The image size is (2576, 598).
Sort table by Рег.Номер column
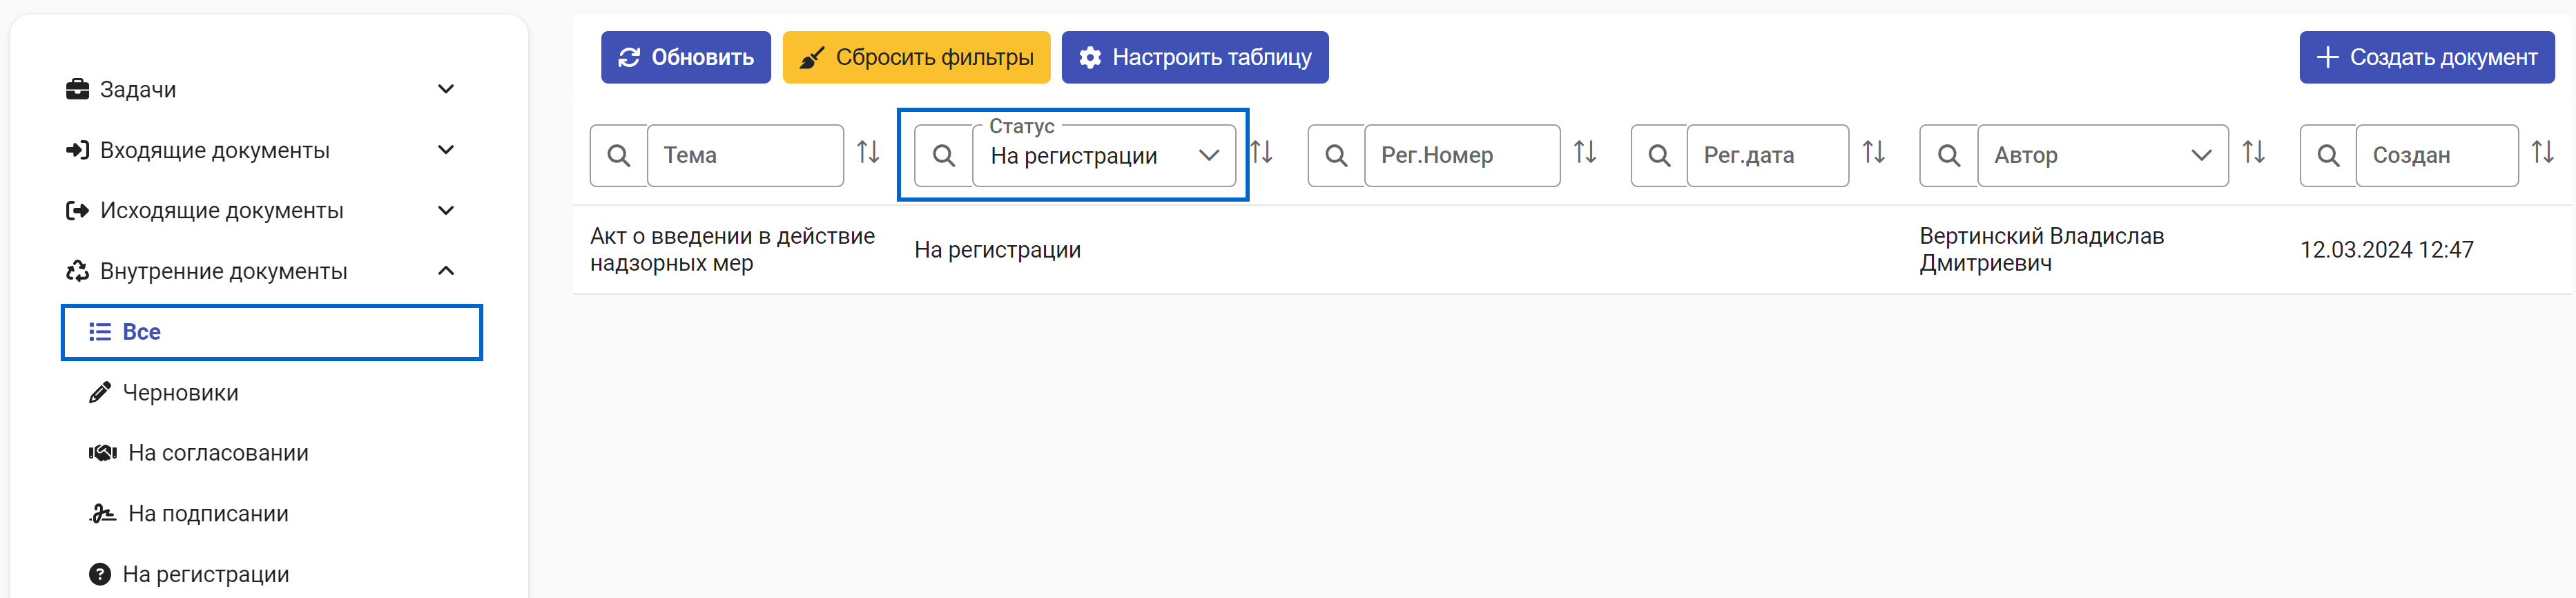[x=1585, y=152]
